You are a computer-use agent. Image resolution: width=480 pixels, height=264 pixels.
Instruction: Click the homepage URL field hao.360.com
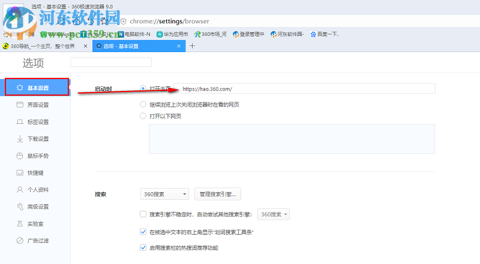coord(304,89)
